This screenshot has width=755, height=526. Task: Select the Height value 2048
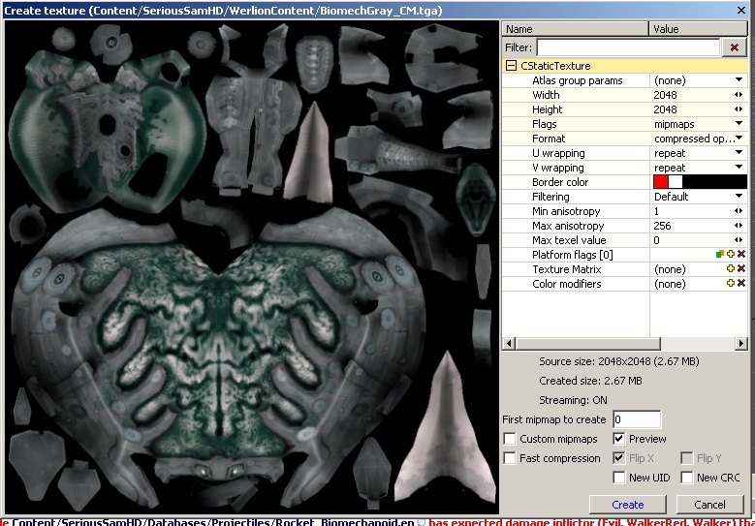click(666, 109)
